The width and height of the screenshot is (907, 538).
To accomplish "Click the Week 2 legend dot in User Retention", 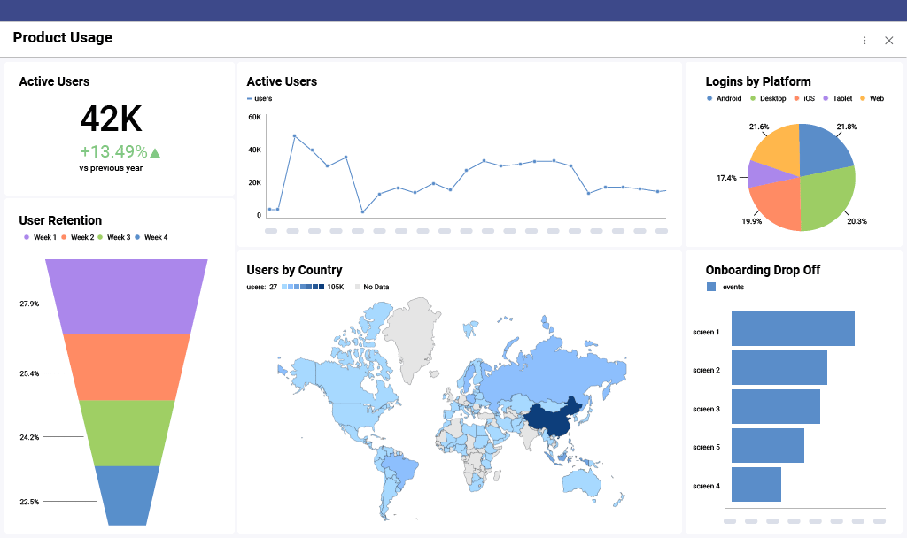I will tap(65, 237).
